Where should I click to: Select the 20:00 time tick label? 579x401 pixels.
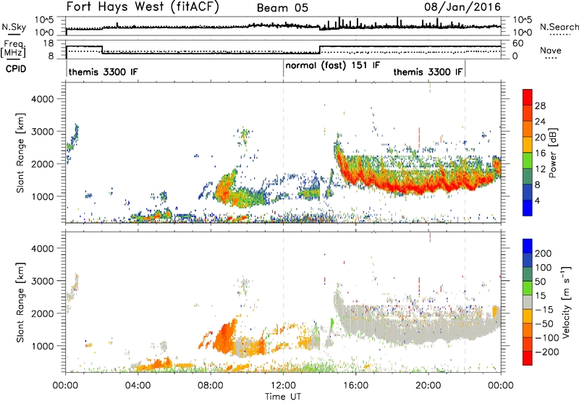(x=428, y=386)
